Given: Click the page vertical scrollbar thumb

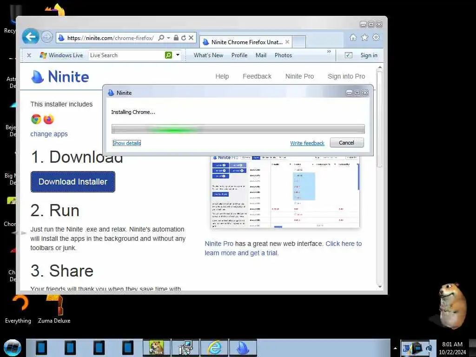Looking at the screenshot, I should pyautogui.click(x=380, y=119).
